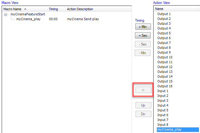Select Output 13 in Action View
This screenshot has height=133, width=200.
[x=165, y=72]
